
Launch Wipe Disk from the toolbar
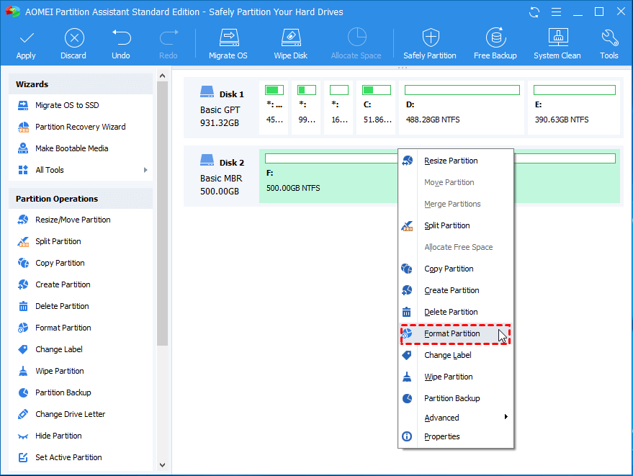[x=290, y=43]
